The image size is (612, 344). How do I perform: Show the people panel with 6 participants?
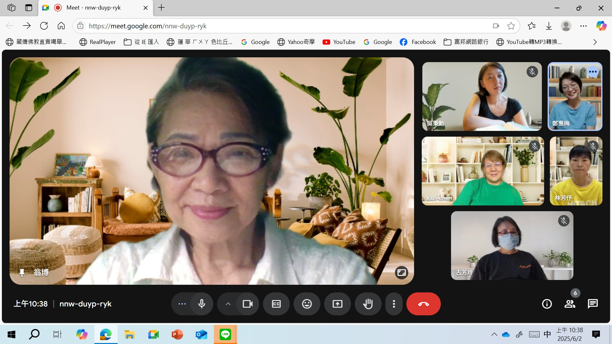pyautogui.click(x=570, y=304)
